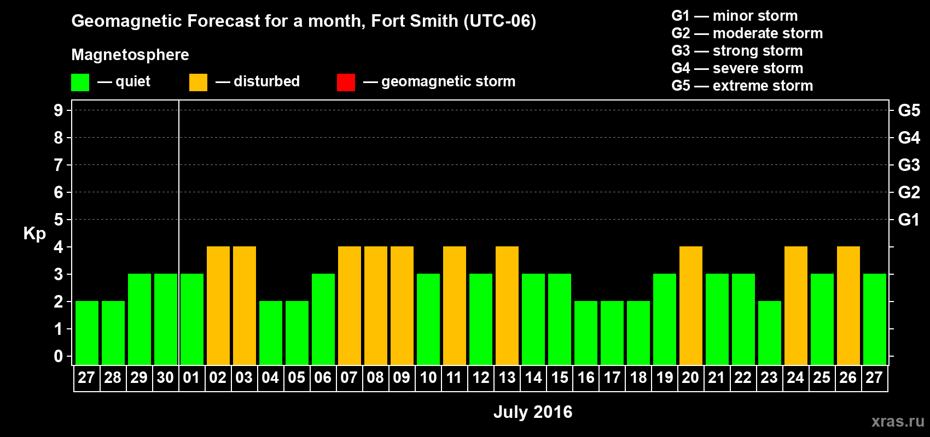This screenshot has height=437, width=930.
Task: Click date label 08 on the axis
Action: click(375, 378)
